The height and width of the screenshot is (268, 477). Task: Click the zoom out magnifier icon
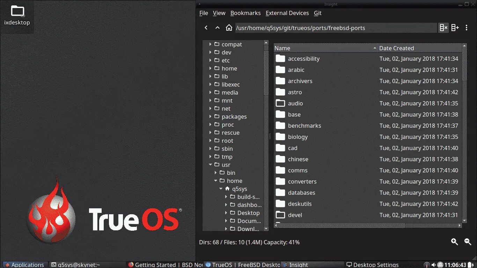click(x=467, y=242)
